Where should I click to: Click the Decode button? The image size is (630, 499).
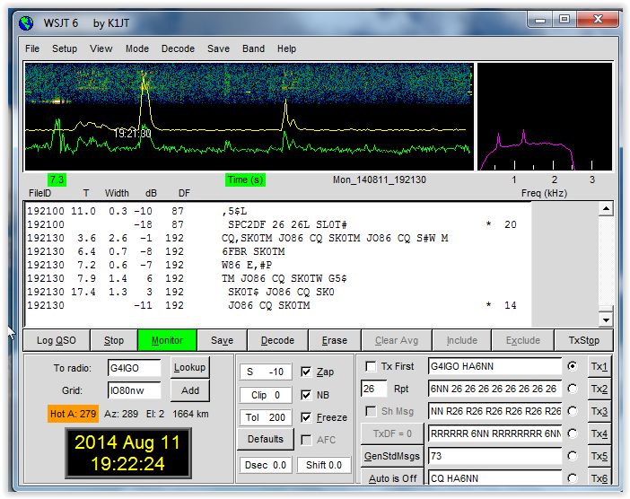[277, 340]
